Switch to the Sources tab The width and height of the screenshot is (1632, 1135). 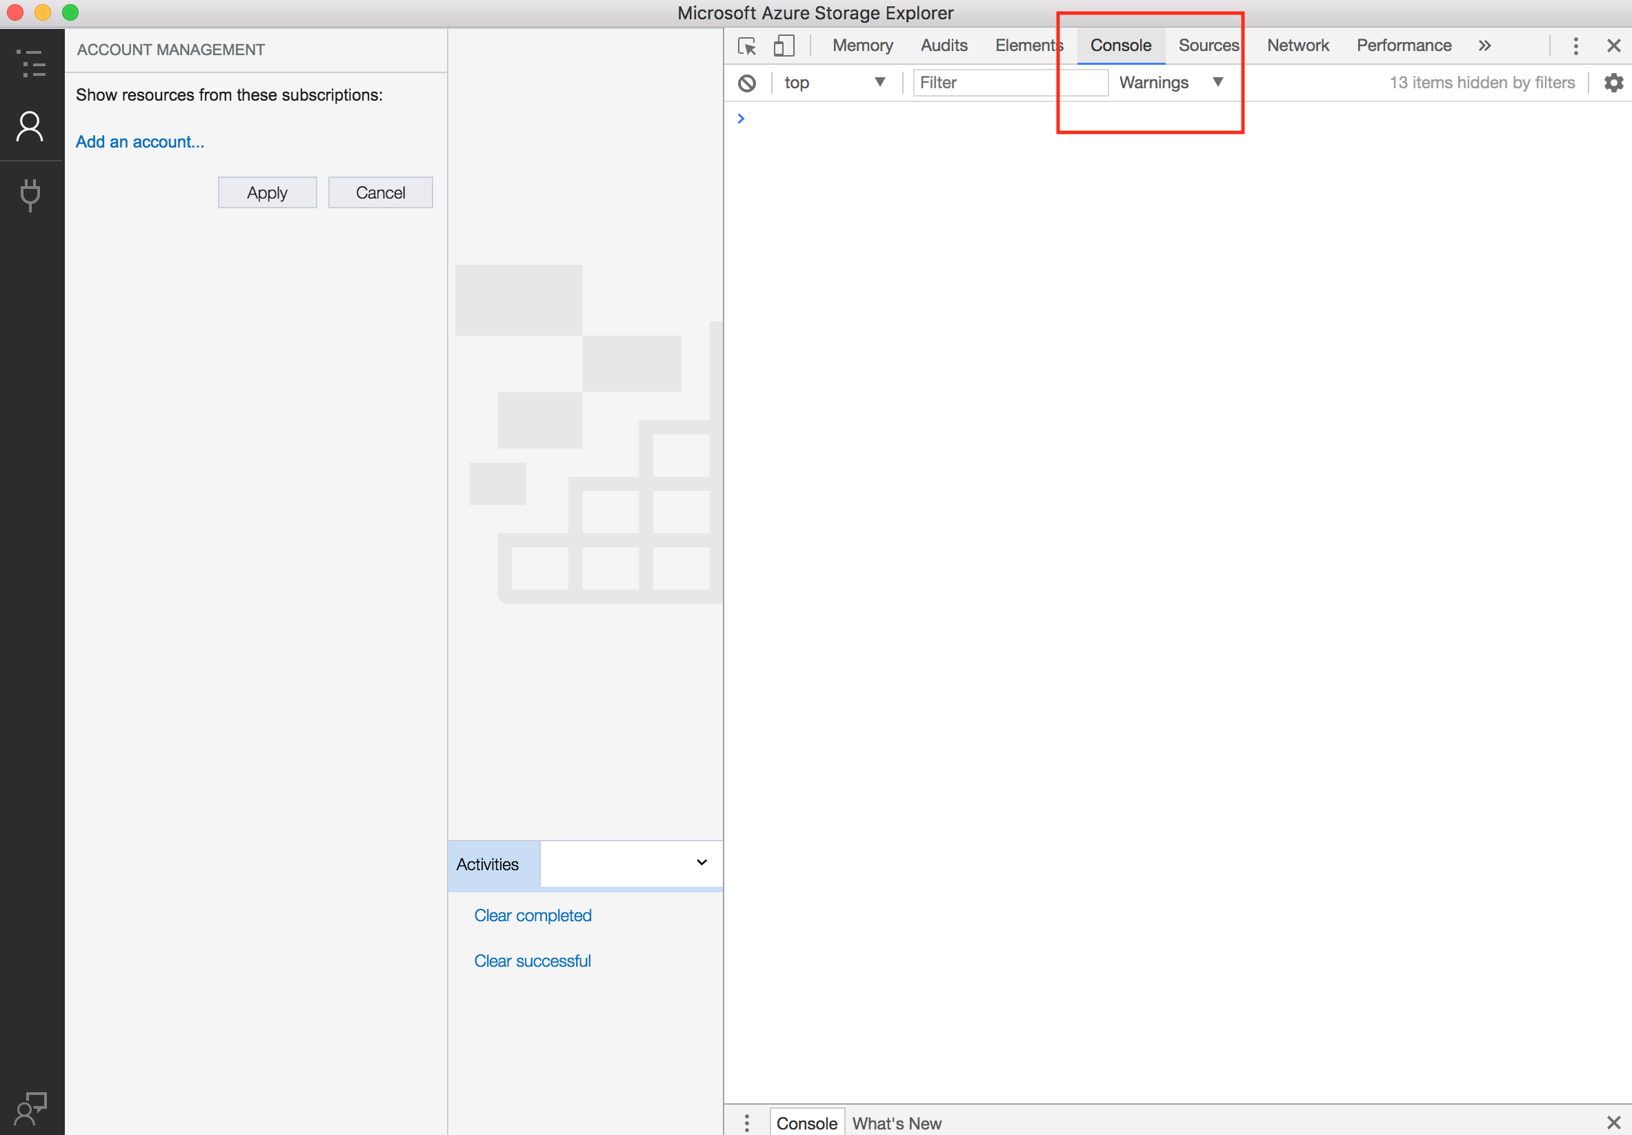(x=1208, y=46)
